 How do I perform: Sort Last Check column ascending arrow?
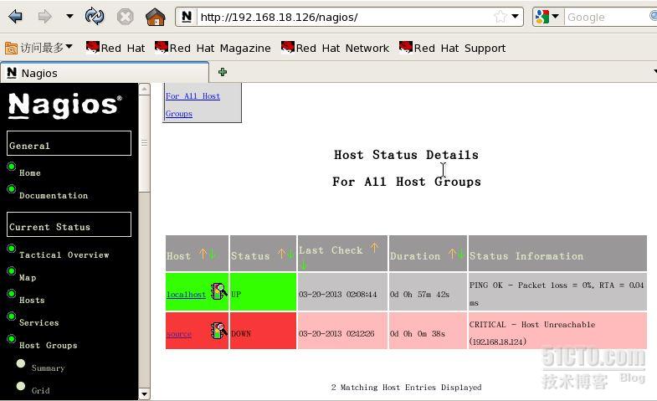pos(374,248)
